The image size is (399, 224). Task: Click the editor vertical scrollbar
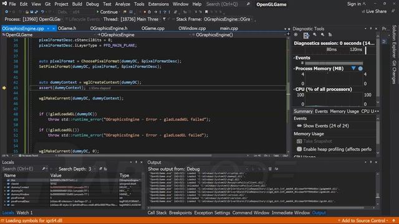pyautogui.click(x=288, y=95)
